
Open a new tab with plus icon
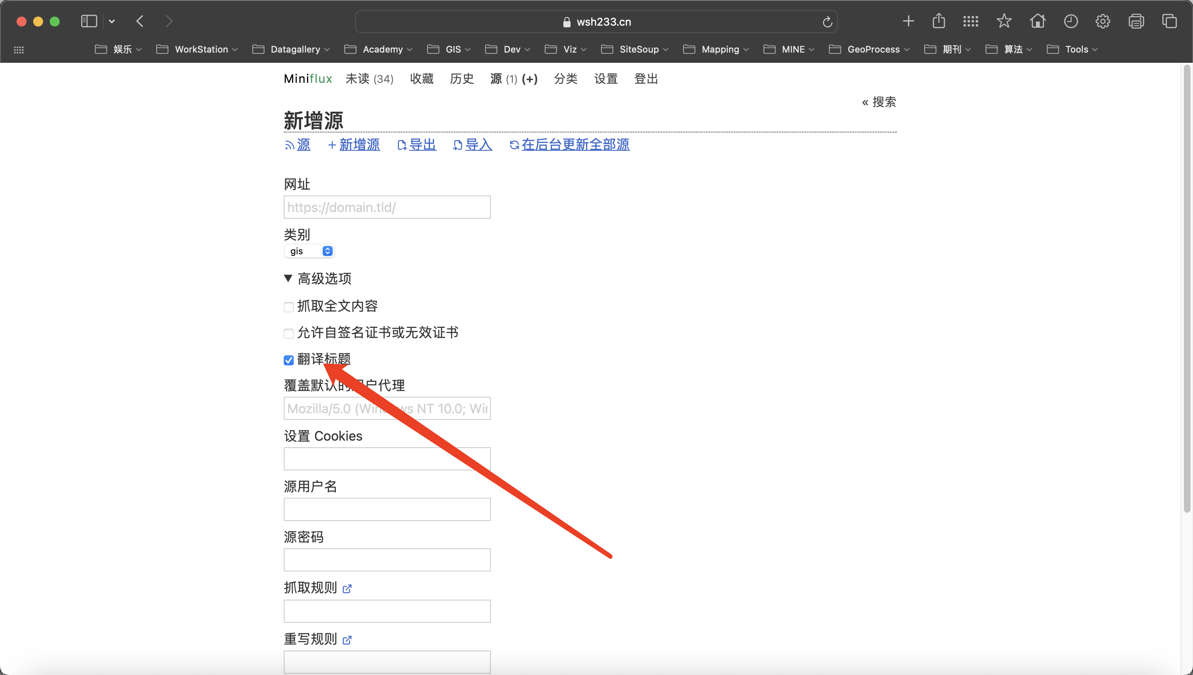coord(908,21)
